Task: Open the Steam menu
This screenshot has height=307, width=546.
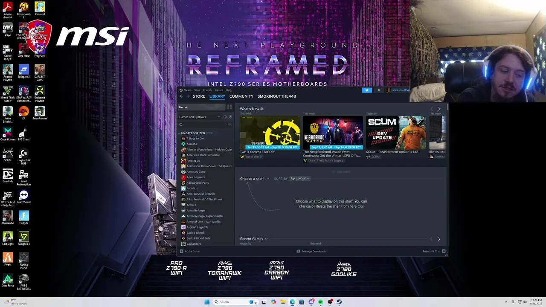Action: (186, 90)
